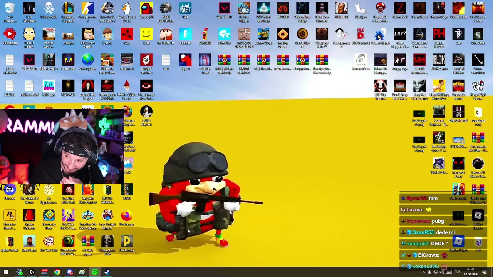Click the Lycans game icon
Image resolution: width=493 pixels, height=277 pixels.
(107, 37)
